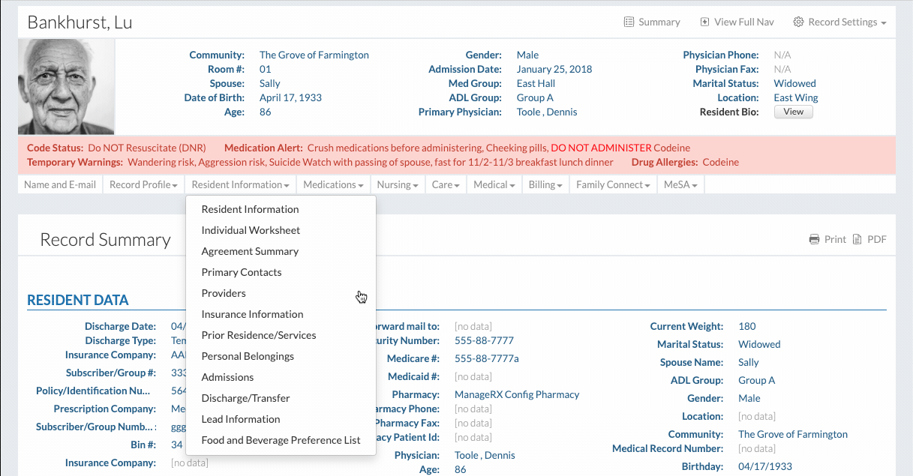Click the PDF document icon

coord(857,240)
